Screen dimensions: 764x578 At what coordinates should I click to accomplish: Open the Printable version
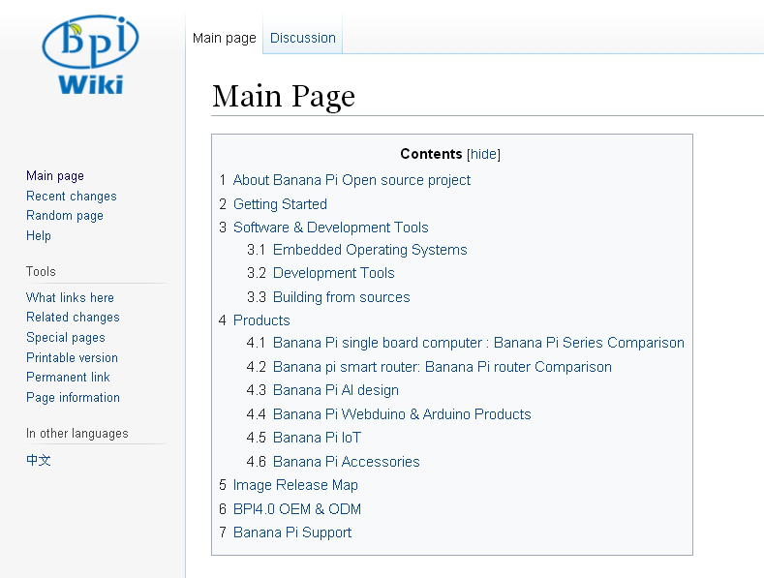pyautogui.click(x=72, y=357)
